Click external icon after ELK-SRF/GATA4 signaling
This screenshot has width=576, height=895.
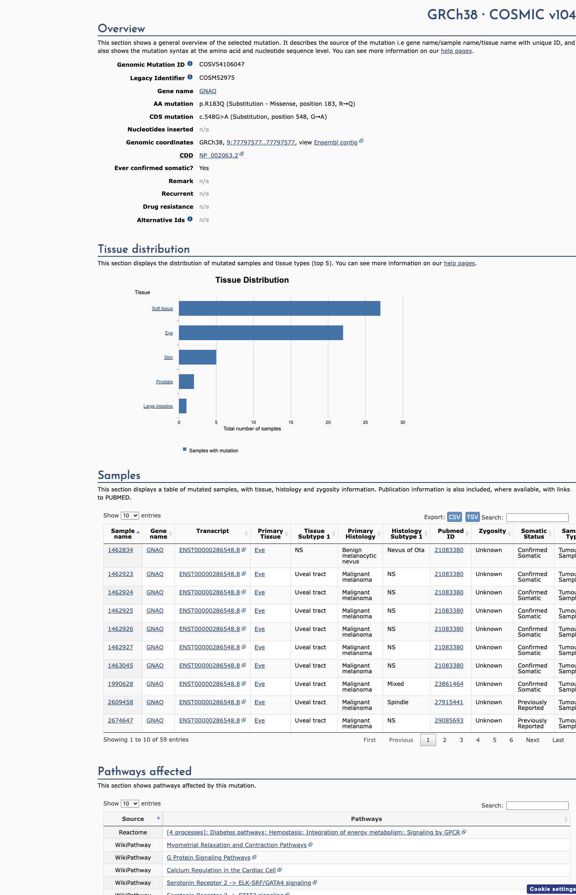coord(315,882)
